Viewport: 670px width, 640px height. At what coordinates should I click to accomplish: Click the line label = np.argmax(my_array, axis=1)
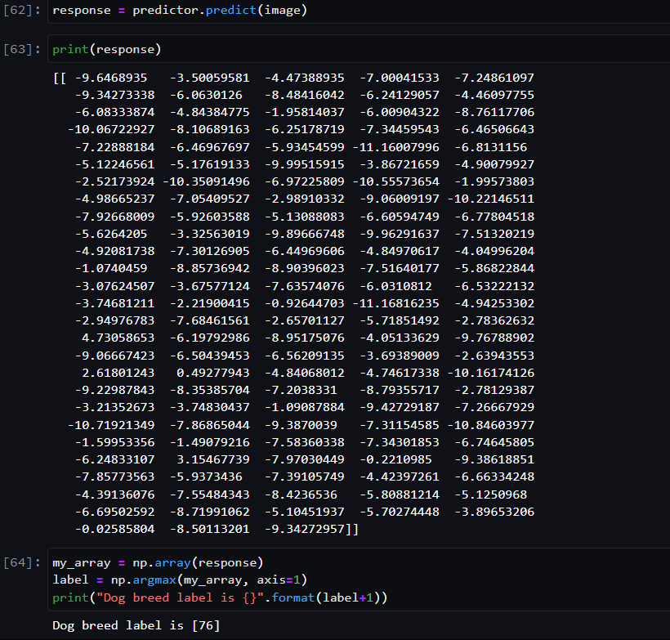pyautogui.click(x=180, y=580)
